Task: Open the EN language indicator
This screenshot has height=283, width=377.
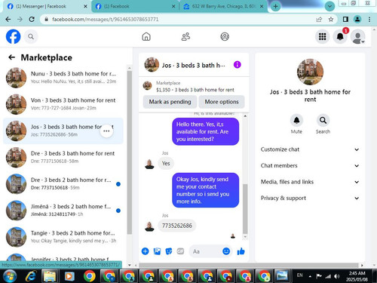Action: (x=299, y=275)
